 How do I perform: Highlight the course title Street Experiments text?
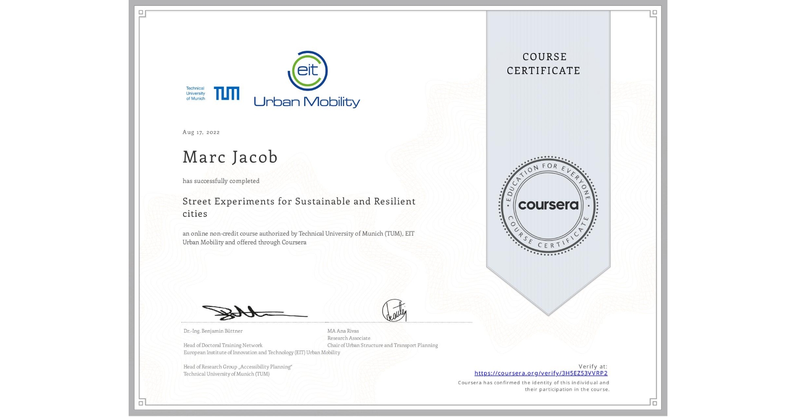(x=299, y=201)
